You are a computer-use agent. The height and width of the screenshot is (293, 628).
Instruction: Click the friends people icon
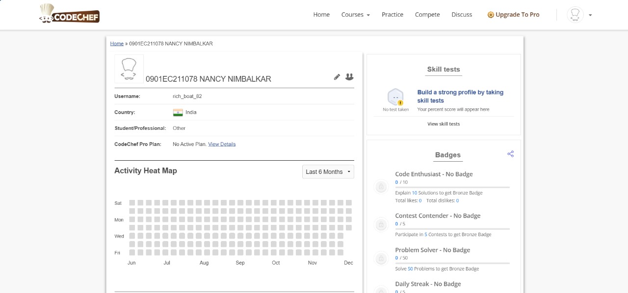(x=349, y=77)
